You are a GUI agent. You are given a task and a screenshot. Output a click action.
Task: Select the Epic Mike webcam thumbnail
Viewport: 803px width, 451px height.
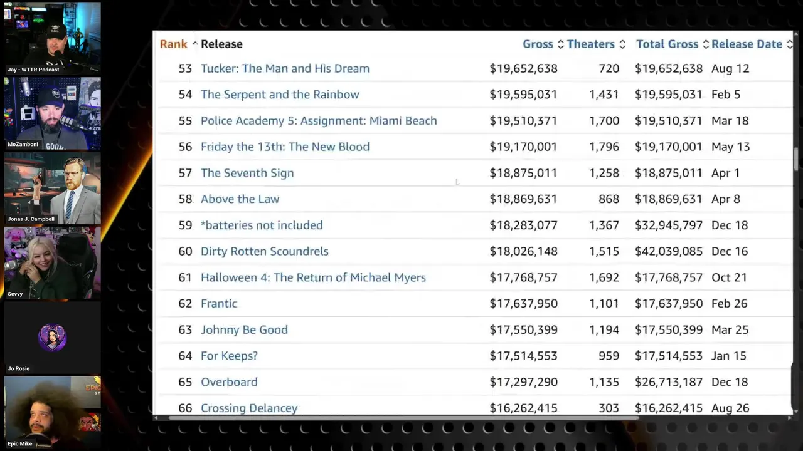pos(52,412)
